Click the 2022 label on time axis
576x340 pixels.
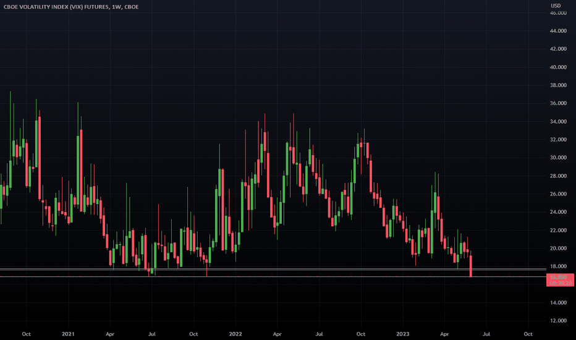coord(235,334)
